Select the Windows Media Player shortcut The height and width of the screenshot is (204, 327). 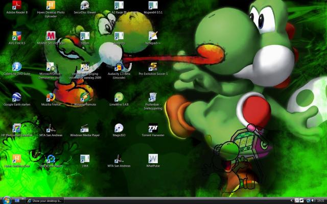(85, 128)
